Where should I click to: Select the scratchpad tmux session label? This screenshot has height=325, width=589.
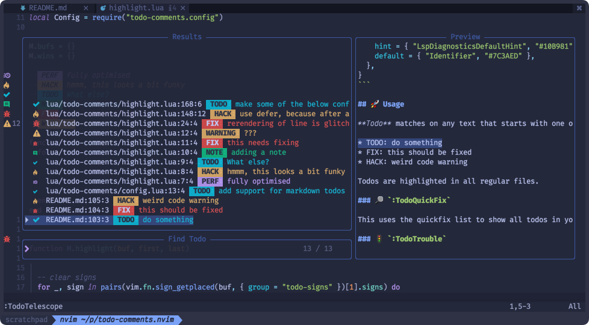tap(26, 320)
